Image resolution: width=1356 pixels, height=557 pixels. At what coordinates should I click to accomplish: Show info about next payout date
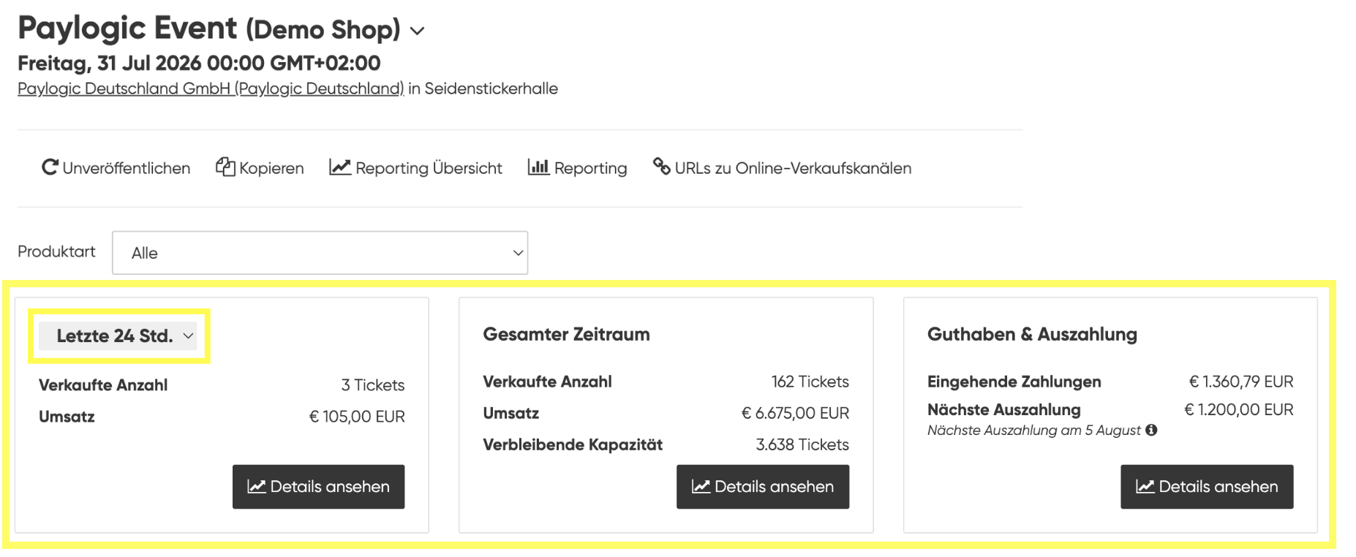(1151, 430)
